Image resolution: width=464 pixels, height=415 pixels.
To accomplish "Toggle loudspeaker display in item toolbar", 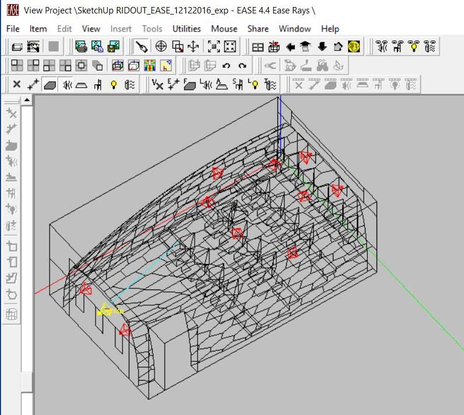I will pyautogui.click(x=67, y=85).
